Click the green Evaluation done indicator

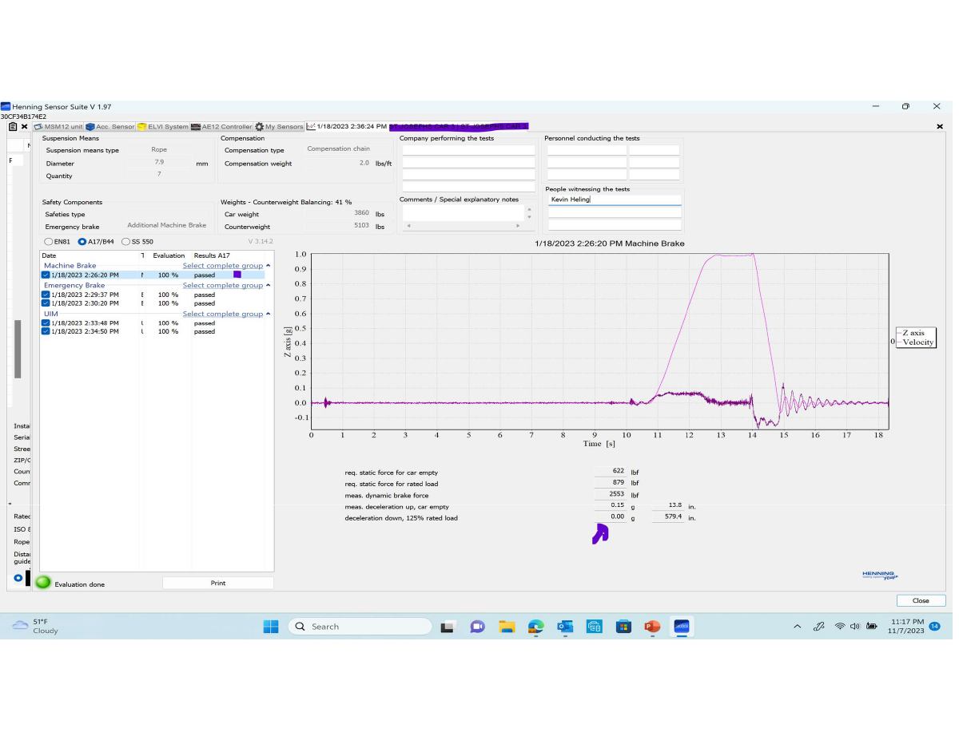click(43, 584)
